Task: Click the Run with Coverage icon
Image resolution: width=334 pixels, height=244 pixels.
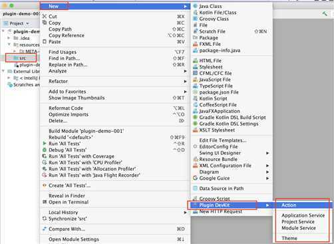Action: [x=45, y=156]
